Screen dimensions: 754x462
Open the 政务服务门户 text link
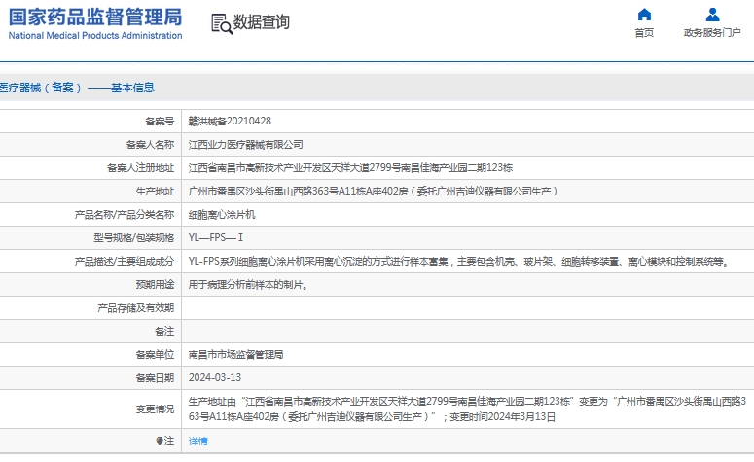point(712,33)
